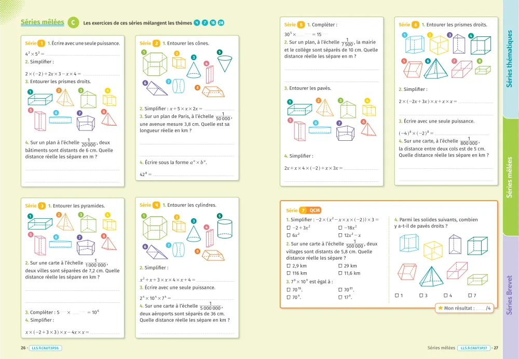Follow the LLS.fr/AUT3P27 link

[473, 348]
